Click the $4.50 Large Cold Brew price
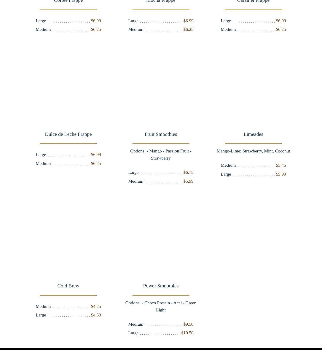Screen dimensions: 322x350 click(x=96, y=315)
